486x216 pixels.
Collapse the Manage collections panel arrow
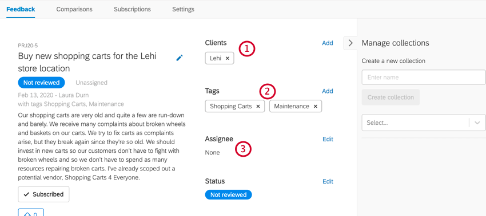tap(350, 43)
